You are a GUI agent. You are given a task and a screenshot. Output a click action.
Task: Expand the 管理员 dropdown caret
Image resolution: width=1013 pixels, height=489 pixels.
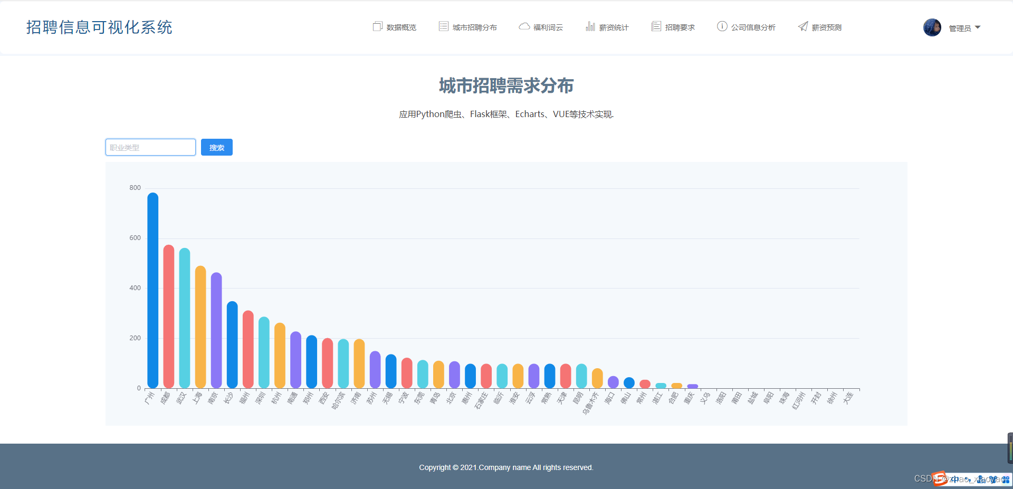pyautogui.click(x=978, y=27)
